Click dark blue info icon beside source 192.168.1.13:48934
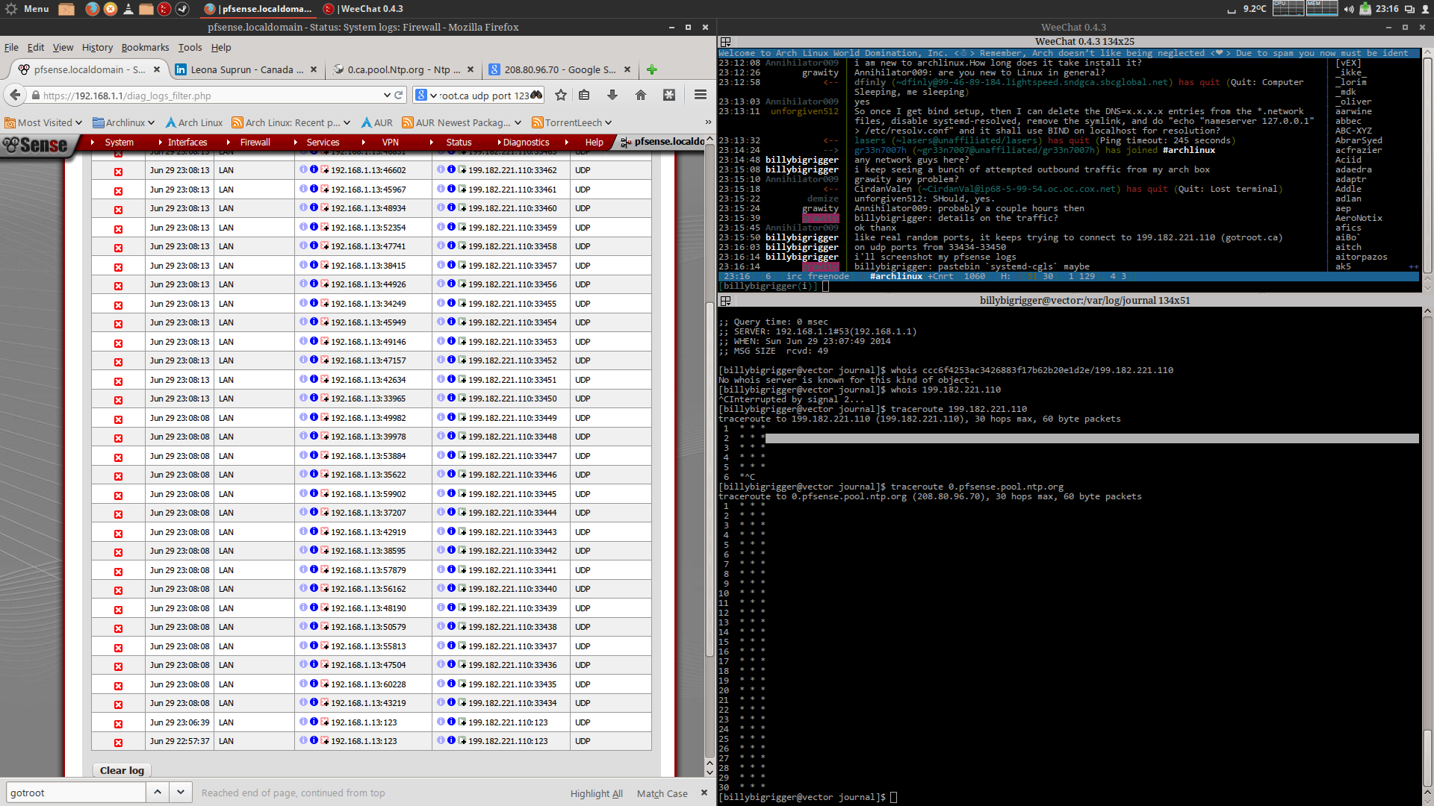This screenshot has width=1434, height=806. tap(314, 207)
